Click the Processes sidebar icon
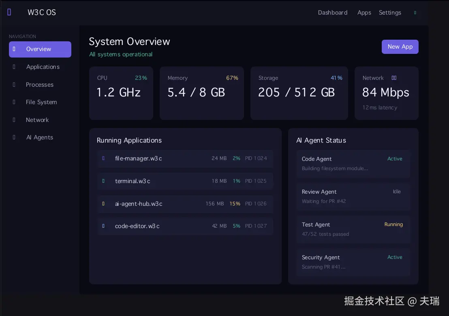The image size is (449, 316). 14,85
